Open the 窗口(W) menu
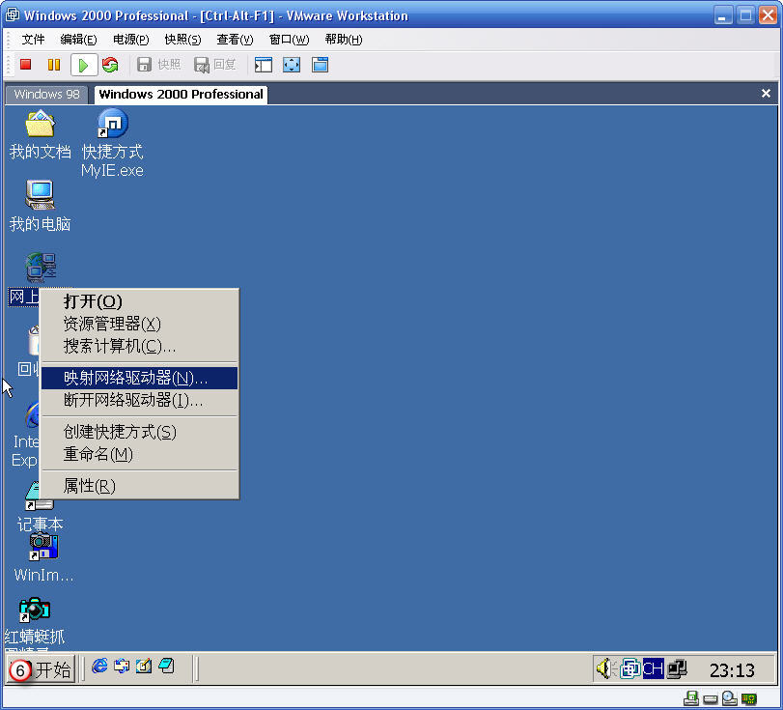Screen dimensions: 783x710 (289, 39)
